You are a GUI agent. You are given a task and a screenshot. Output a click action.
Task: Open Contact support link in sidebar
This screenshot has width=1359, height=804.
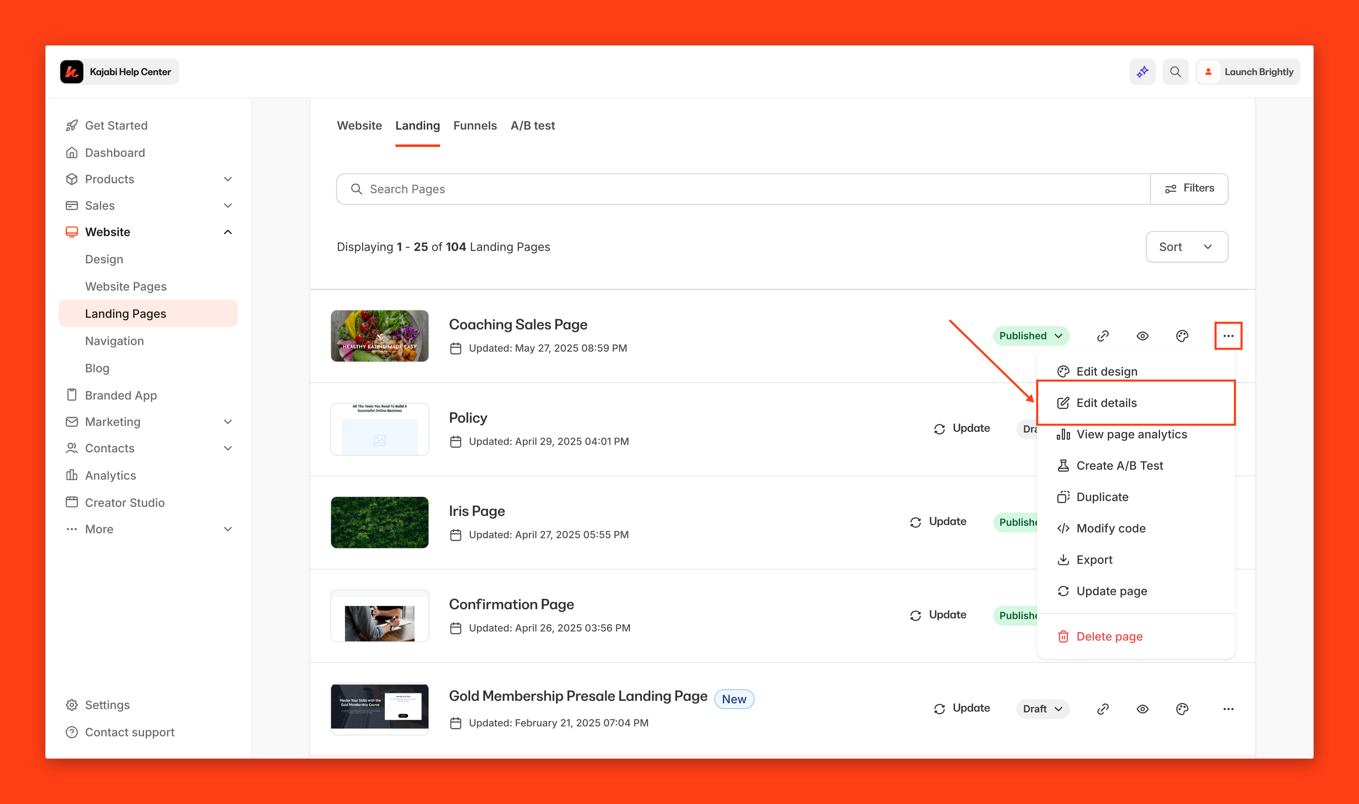click(130, 732)
